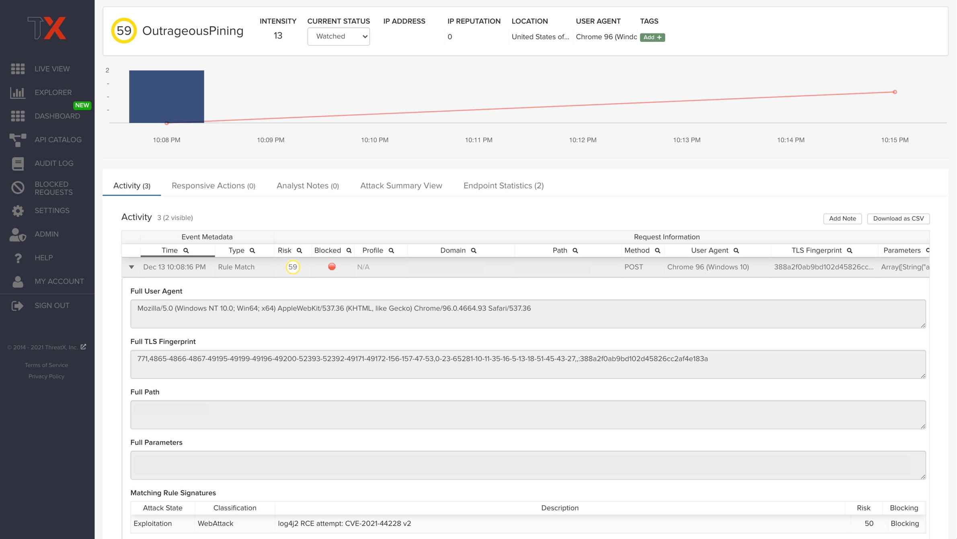Click the Parameters column header
Image resolution: width=957 pixels, height=539 pixels.
point(902,250)
